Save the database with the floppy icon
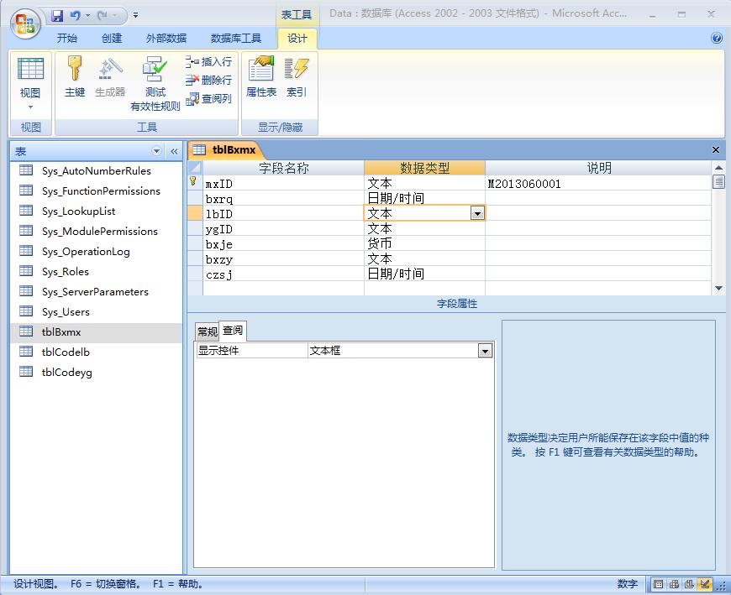The width and height of the screenshot is (731, 595). (57, 16)
